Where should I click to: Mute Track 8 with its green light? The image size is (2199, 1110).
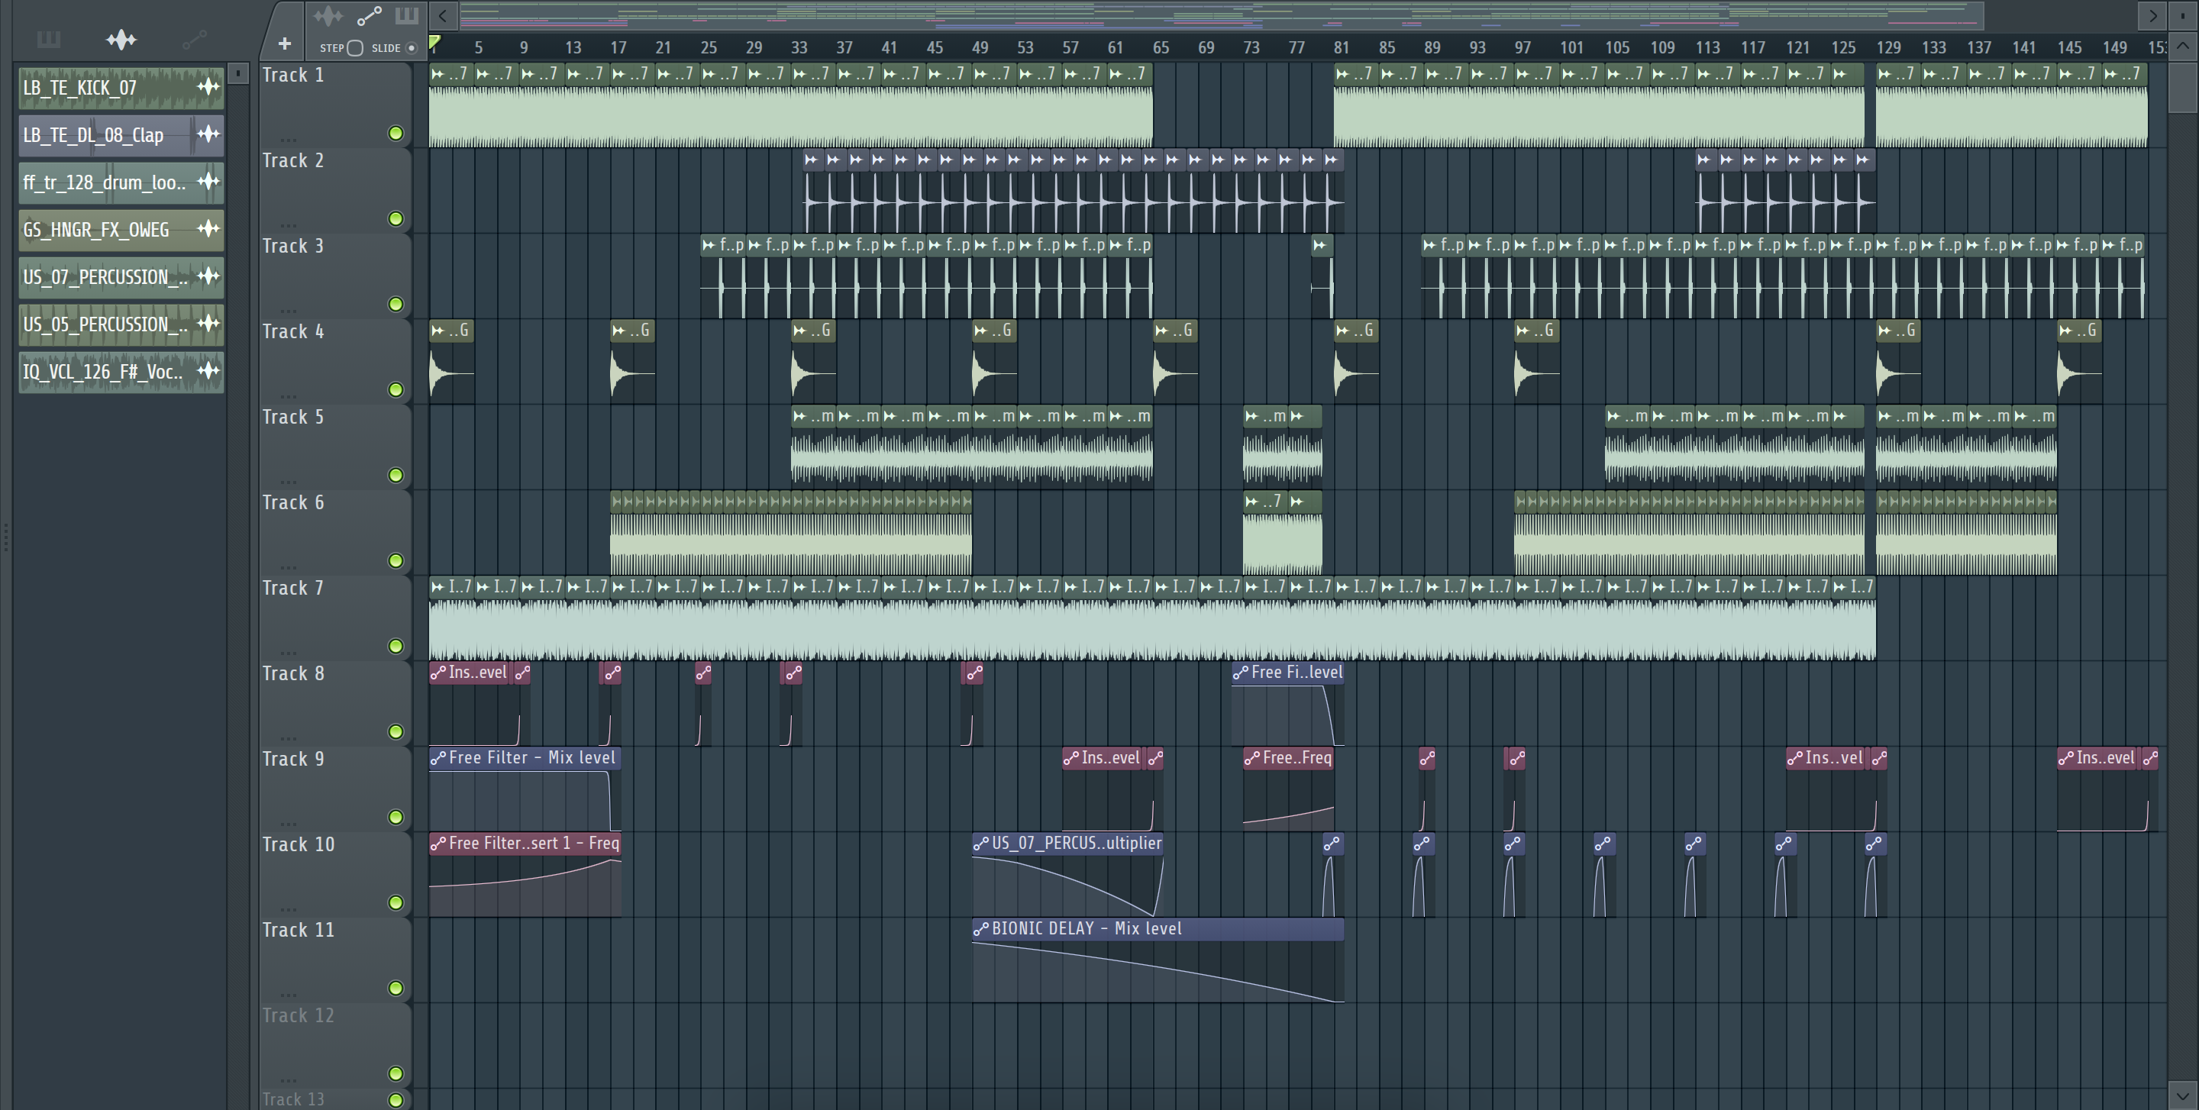click(396, 731)
